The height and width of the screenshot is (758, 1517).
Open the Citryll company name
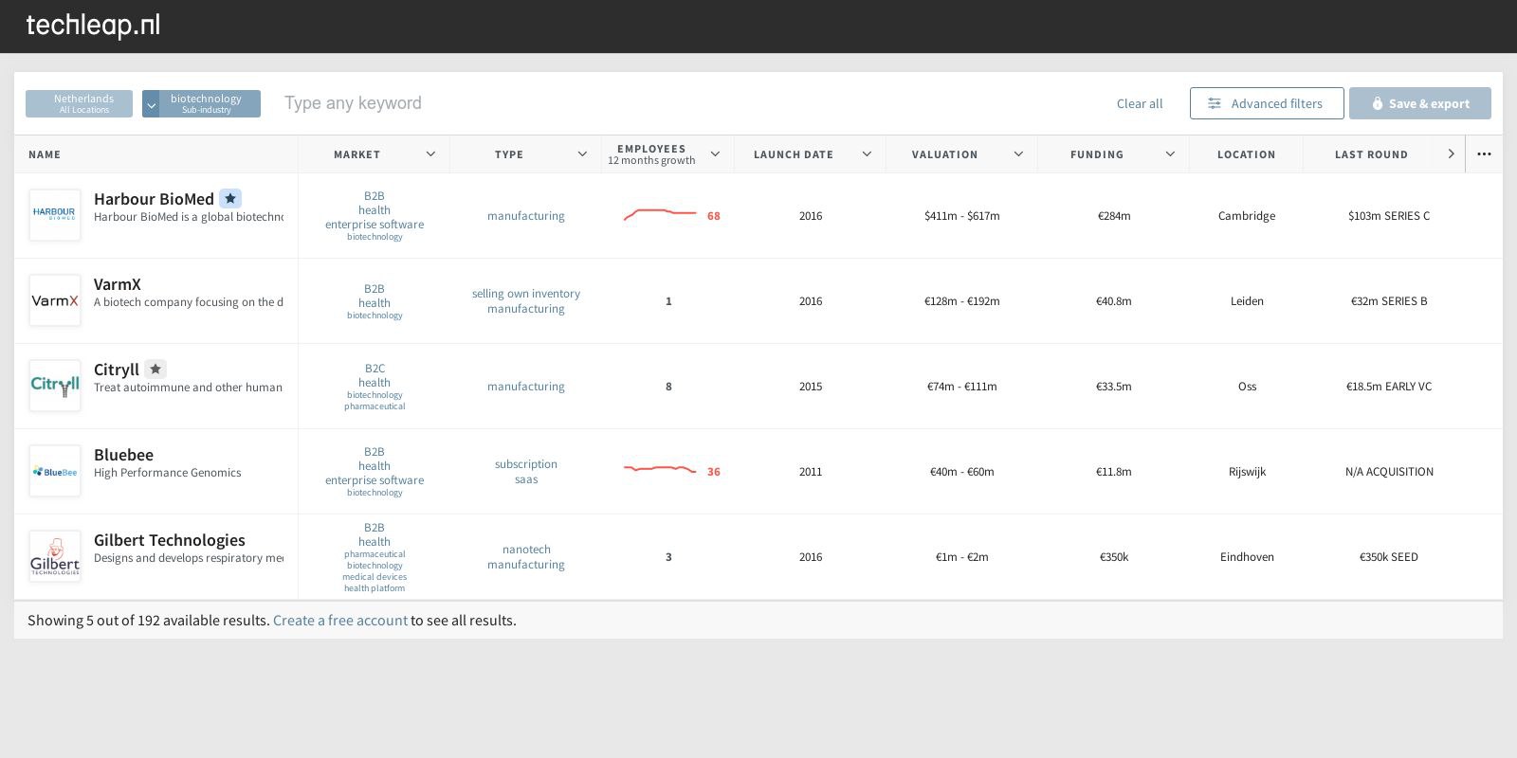pyautogui.click(x=117, y=370)
